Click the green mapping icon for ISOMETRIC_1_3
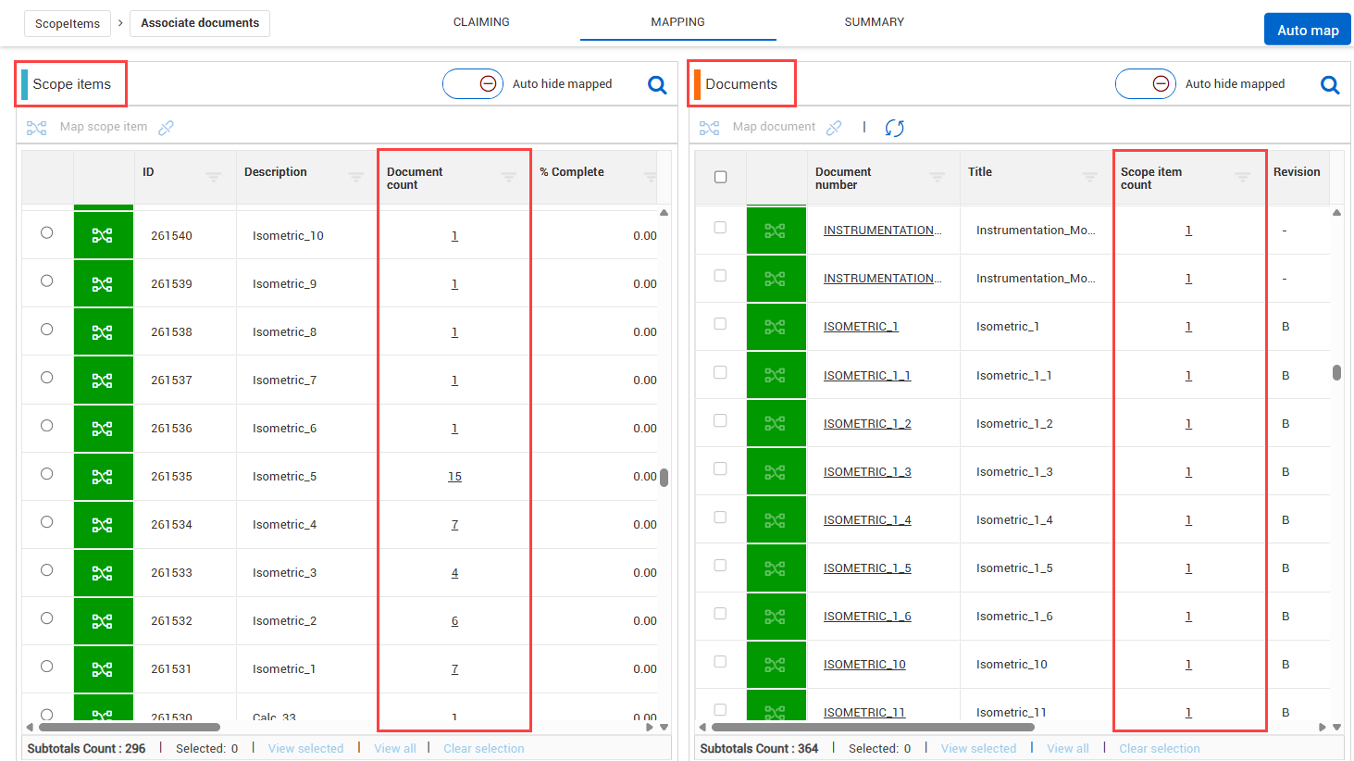Screen dimensions: 1354x761 pos(776,472)
